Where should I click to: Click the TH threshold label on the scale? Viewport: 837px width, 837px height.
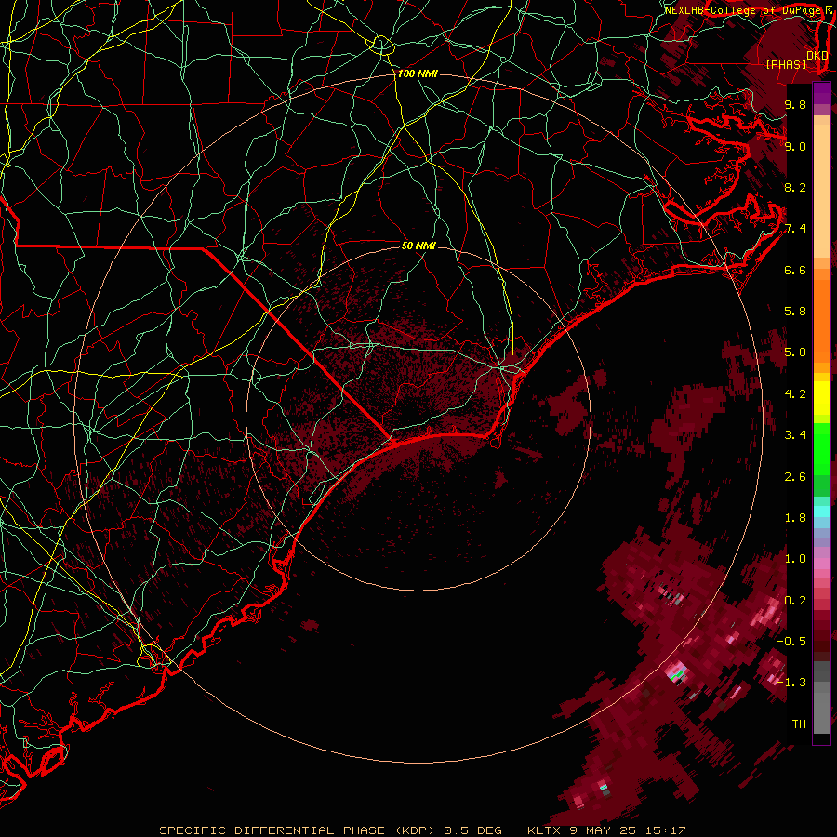tap(799, 724)
